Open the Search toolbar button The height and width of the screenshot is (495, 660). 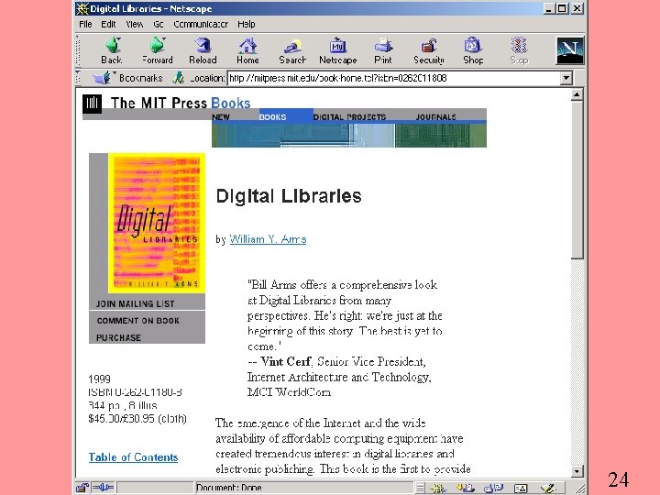click(x=292, y=51)
